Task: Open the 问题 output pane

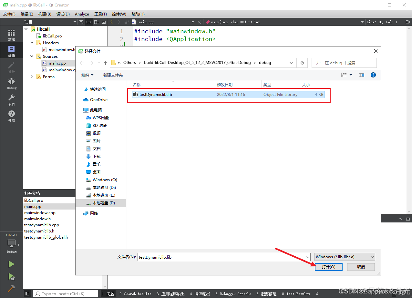Action: (108, 294)
